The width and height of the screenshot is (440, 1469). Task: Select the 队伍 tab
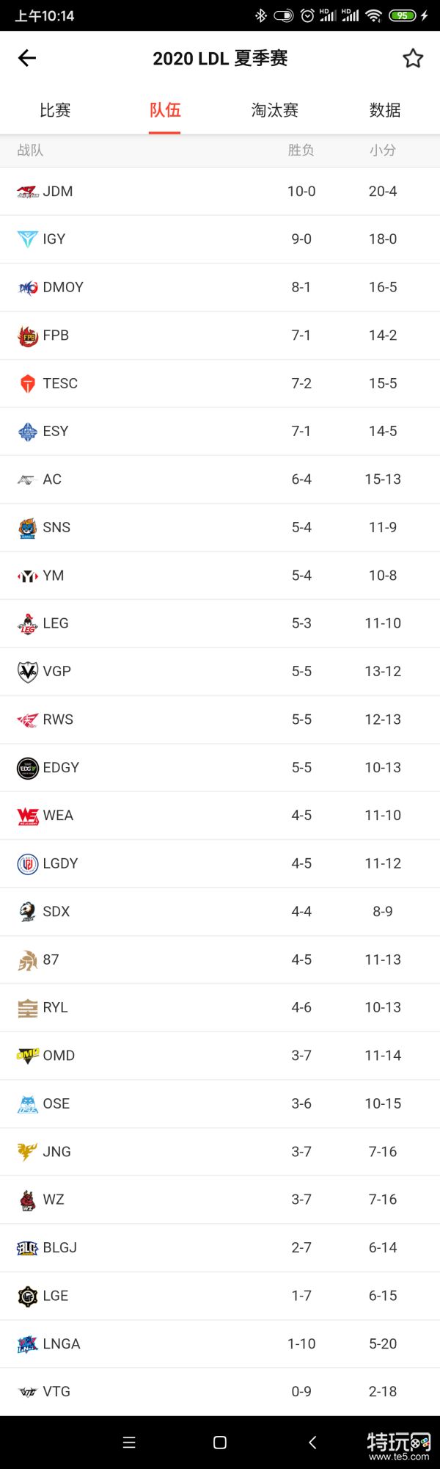165,110
